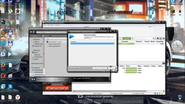The height and width of the screenshot is (104, 185).
Task: Click the warning triangle in uTorrent status bar
Action: tap(162, 94)
